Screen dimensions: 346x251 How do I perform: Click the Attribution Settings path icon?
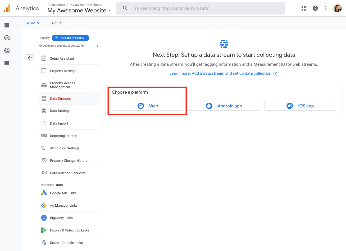point(43,148)
